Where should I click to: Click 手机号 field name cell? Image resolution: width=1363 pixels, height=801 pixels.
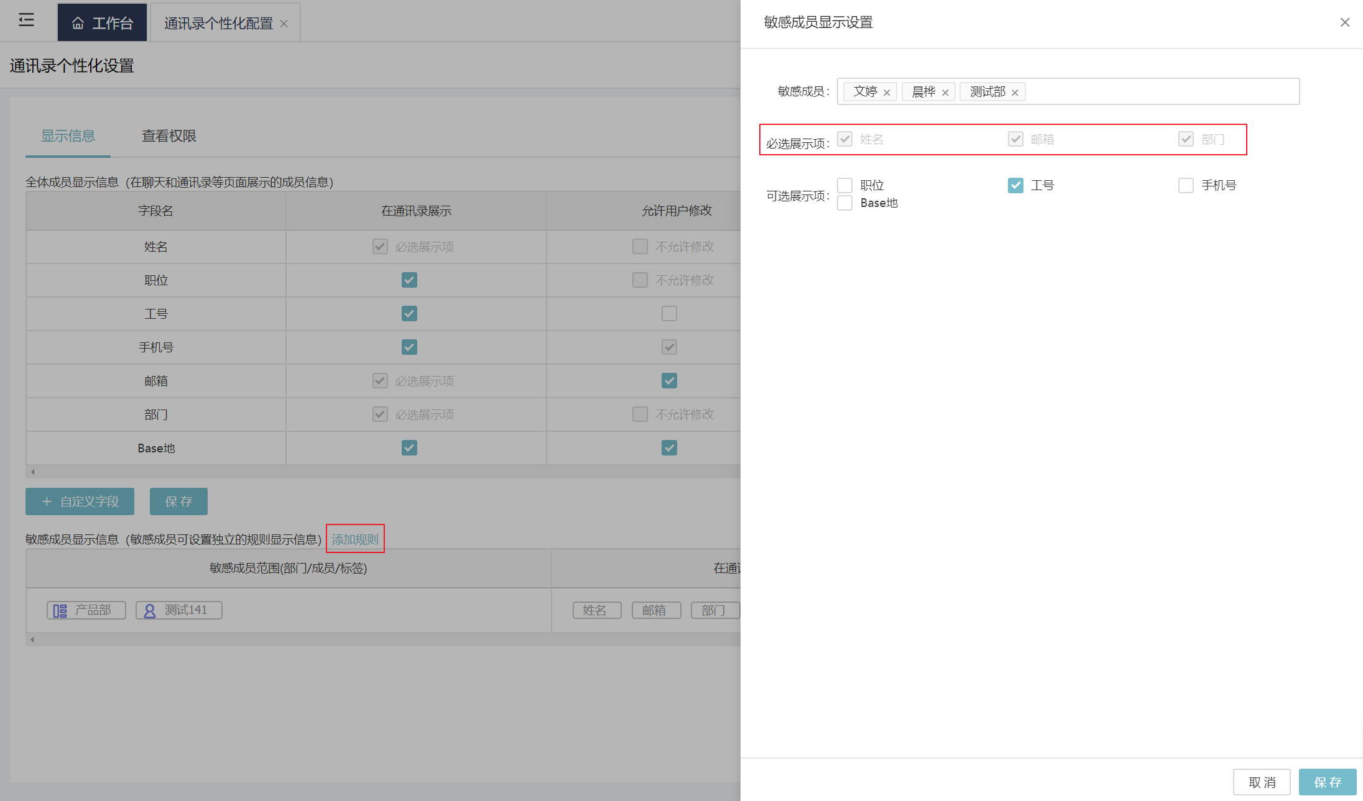[x=155, y=347]
